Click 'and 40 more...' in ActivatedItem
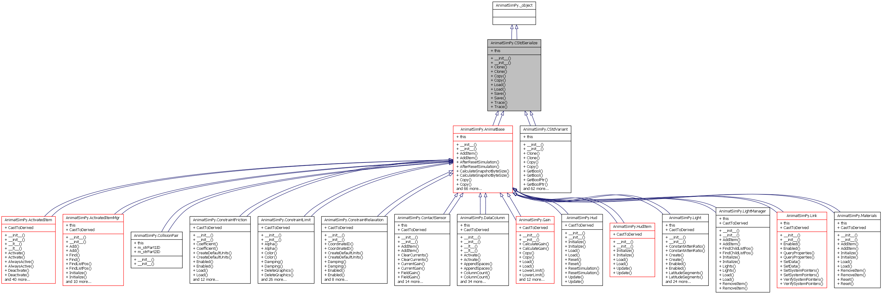This screenshot has height=294, width=882. pos(17,280)
